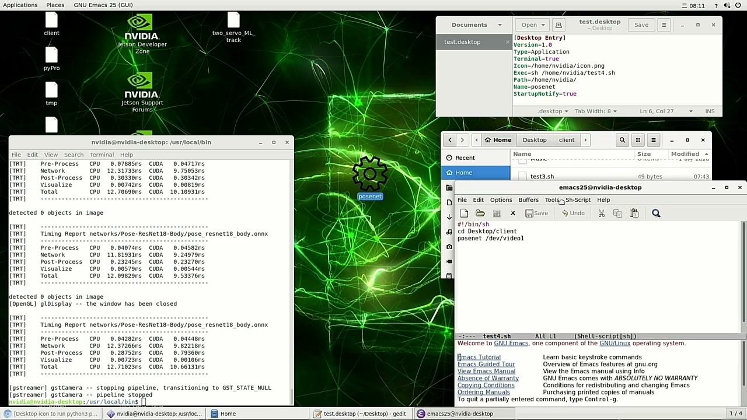Launch the posenet gear desktop shortcut
747x420 pixels.
tap(369, 173)
